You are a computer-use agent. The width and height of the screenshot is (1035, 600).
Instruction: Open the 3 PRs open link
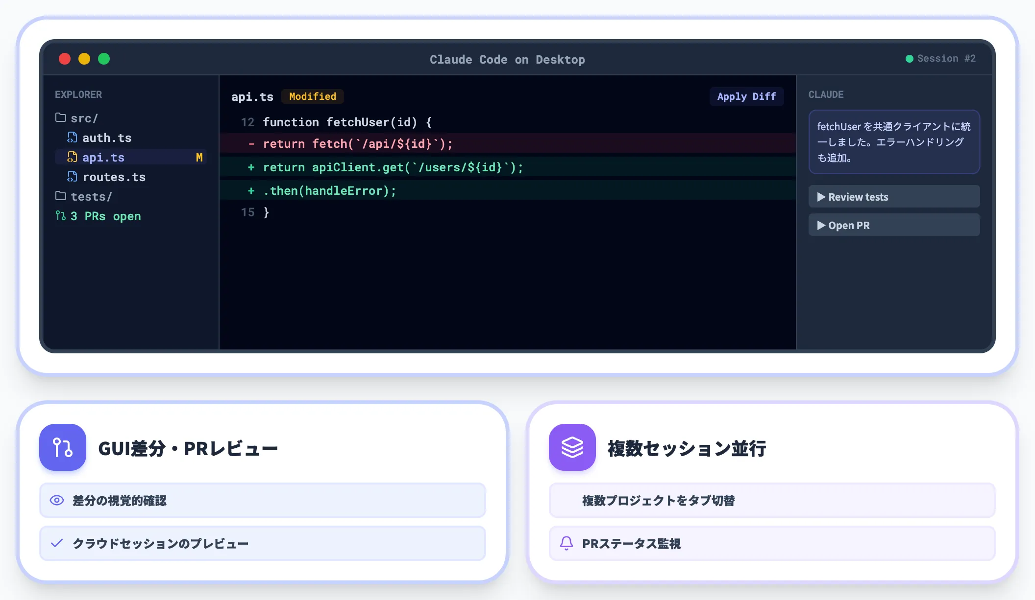98,216
